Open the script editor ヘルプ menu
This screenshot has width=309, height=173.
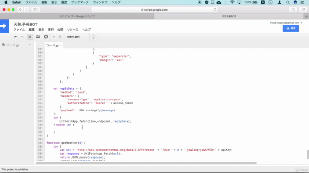pyautogui.click(x=86, y=30)
